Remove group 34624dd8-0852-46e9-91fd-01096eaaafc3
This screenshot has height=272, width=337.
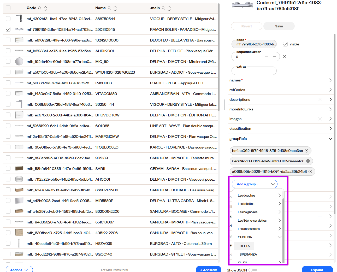click(x=308, y=161)
